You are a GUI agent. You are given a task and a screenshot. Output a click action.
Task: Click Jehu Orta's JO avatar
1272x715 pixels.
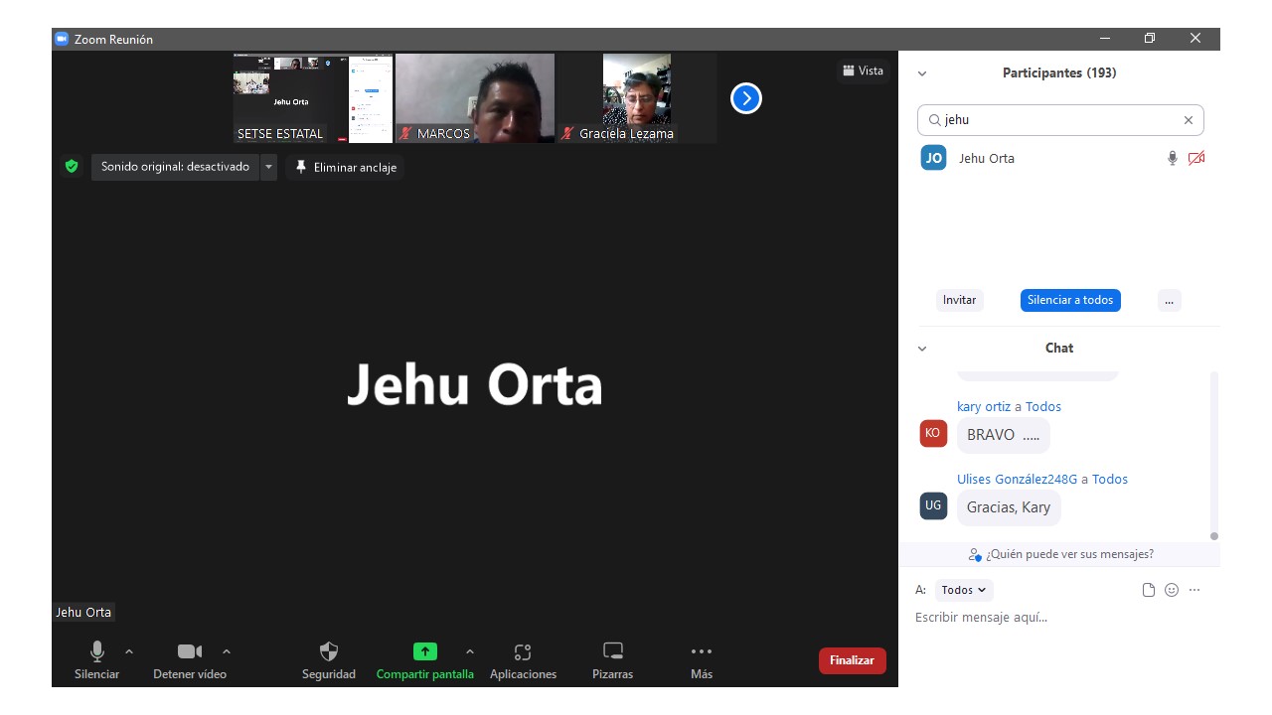click(x=934, y=158)
